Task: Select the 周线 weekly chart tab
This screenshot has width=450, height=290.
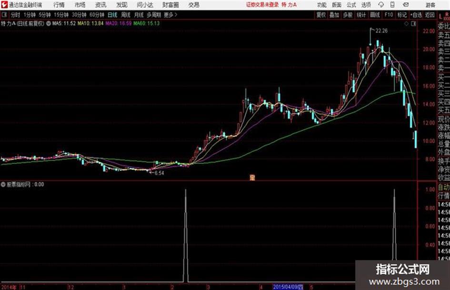Action: pyautogui.click(x=126, y=15)
